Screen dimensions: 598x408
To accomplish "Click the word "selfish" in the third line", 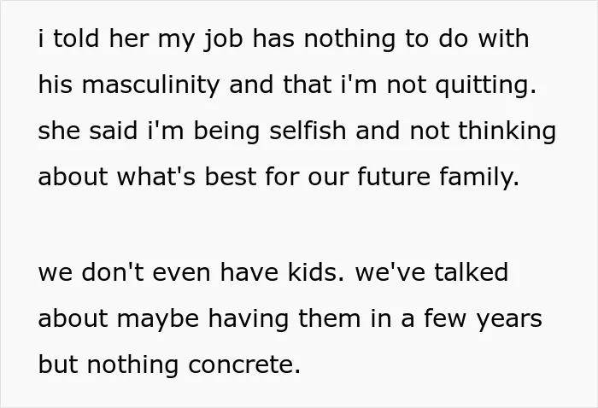I will [308, 131].
